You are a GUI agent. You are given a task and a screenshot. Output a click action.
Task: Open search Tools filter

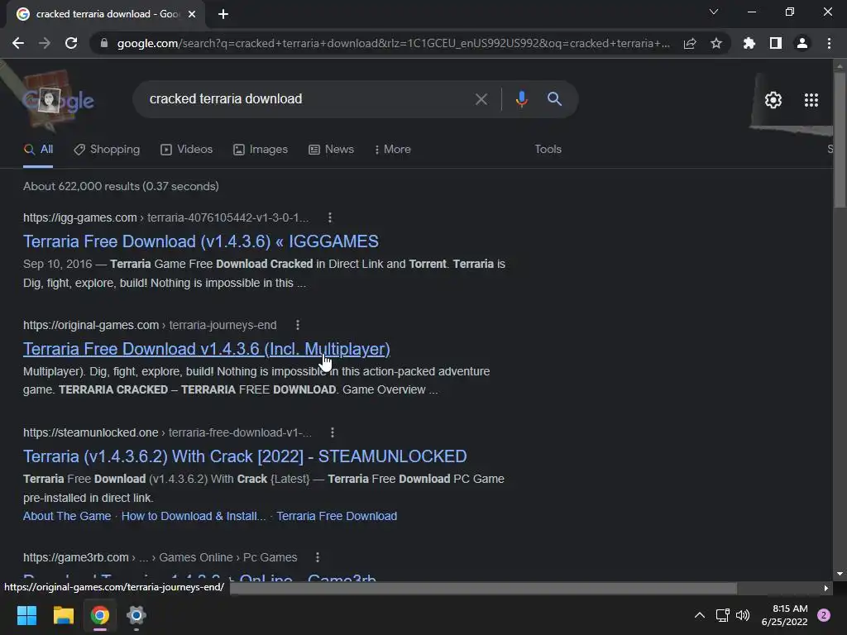click(548, 150)
